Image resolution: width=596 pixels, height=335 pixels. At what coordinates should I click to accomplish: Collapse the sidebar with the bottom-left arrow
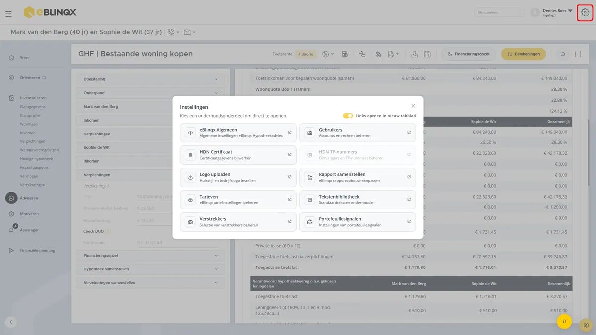[x=11, y=322]
